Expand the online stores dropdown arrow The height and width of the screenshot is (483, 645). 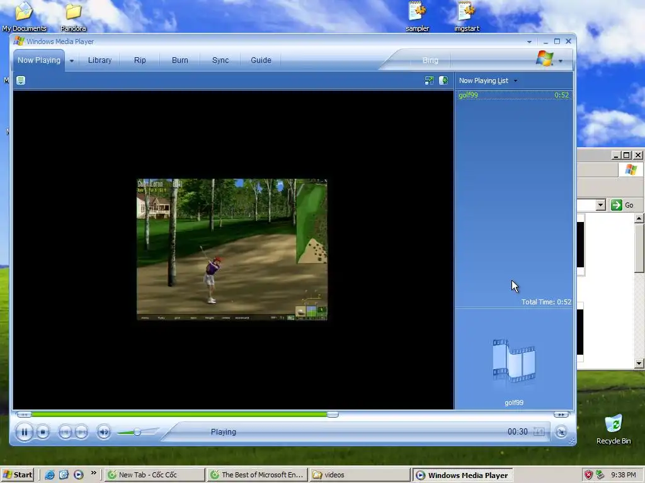(560, 61)
